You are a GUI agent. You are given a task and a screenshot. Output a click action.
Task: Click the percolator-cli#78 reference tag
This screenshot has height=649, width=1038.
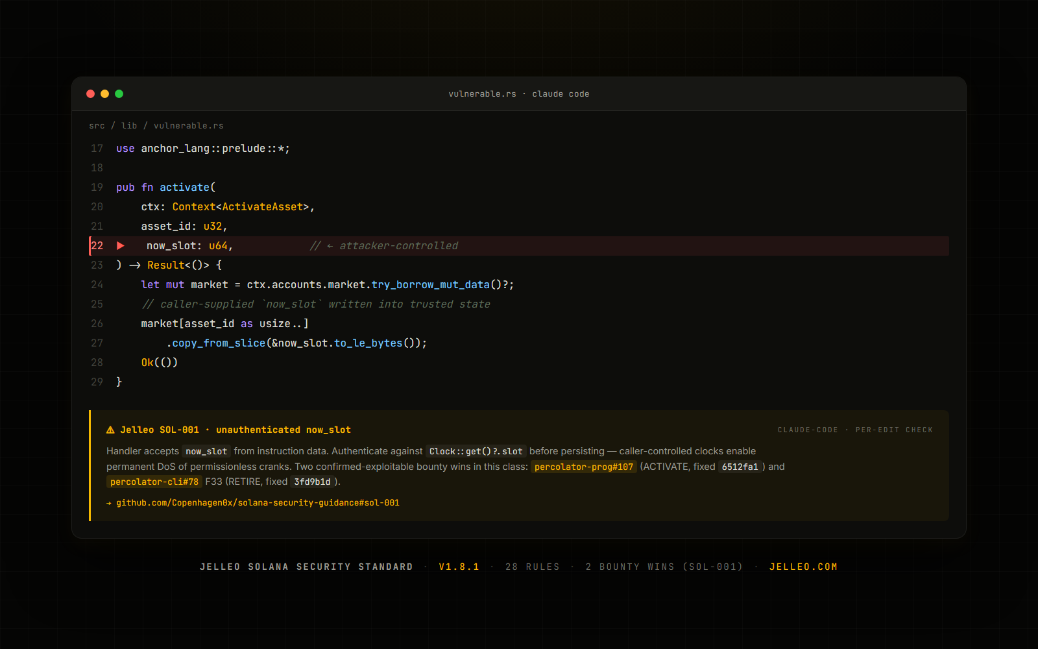pos(154,482)
